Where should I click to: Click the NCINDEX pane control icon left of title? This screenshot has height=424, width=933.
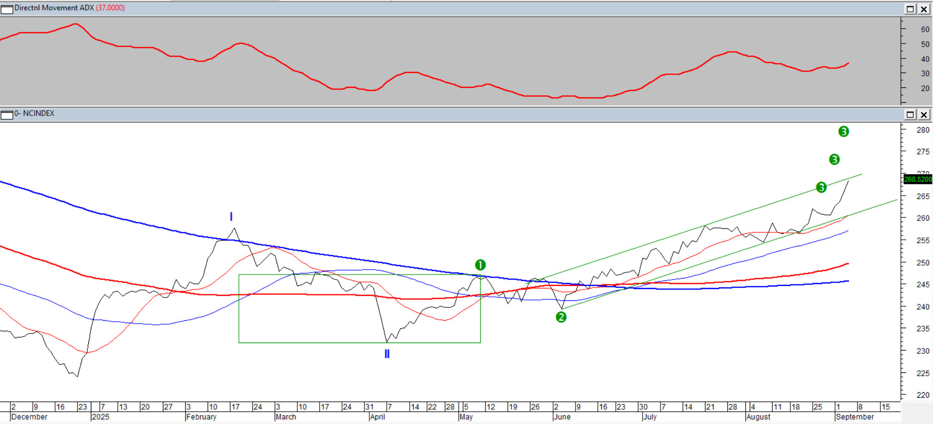pyautogui.click(x=7, y=115)
